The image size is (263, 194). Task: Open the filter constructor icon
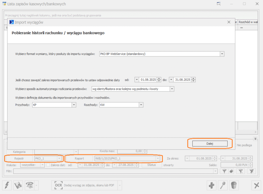click(x=240, y=171)
